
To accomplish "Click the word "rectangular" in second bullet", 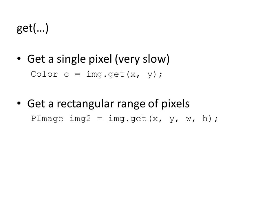I will (x=86, y=104).
